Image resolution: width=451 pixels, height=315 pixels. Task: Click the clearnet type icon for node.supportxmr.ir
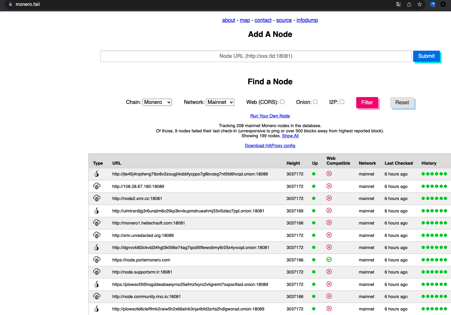point(97,272)
